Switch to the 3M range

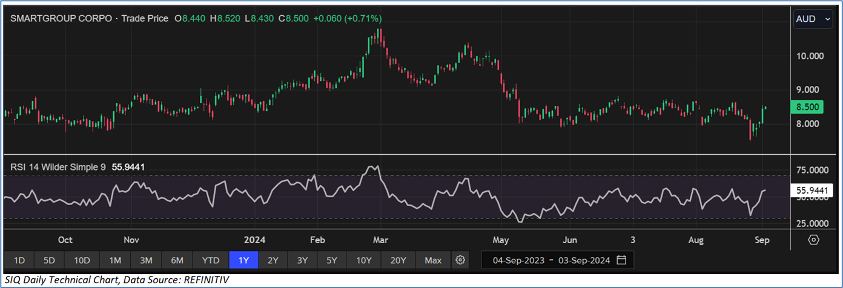146,260
